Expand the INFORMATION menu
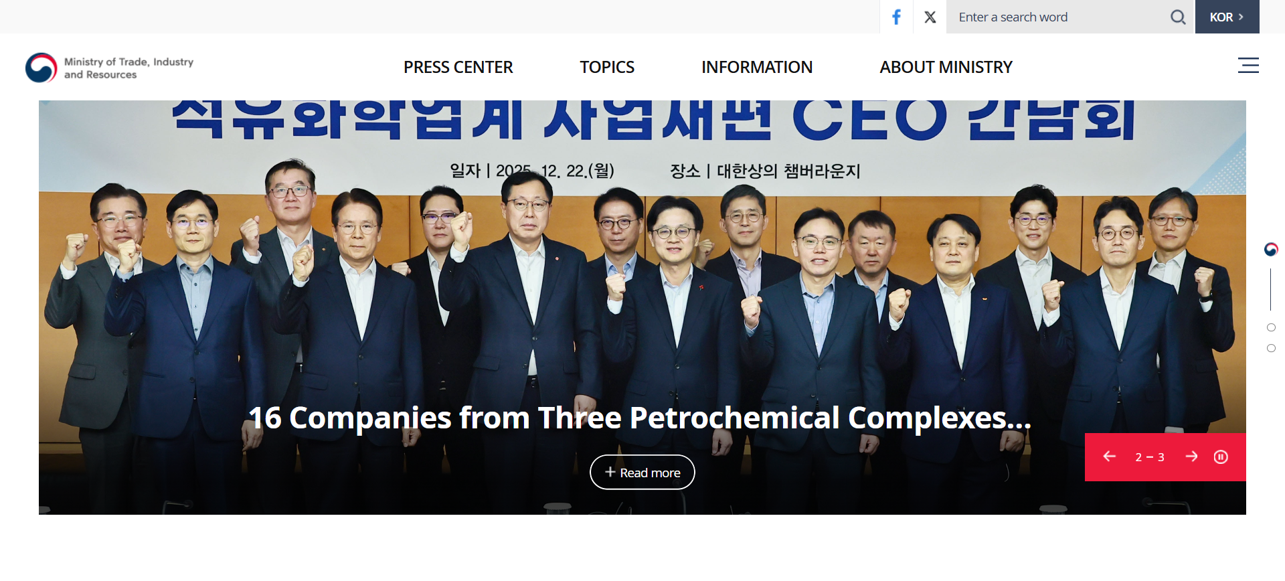 (x=756, y=67)
